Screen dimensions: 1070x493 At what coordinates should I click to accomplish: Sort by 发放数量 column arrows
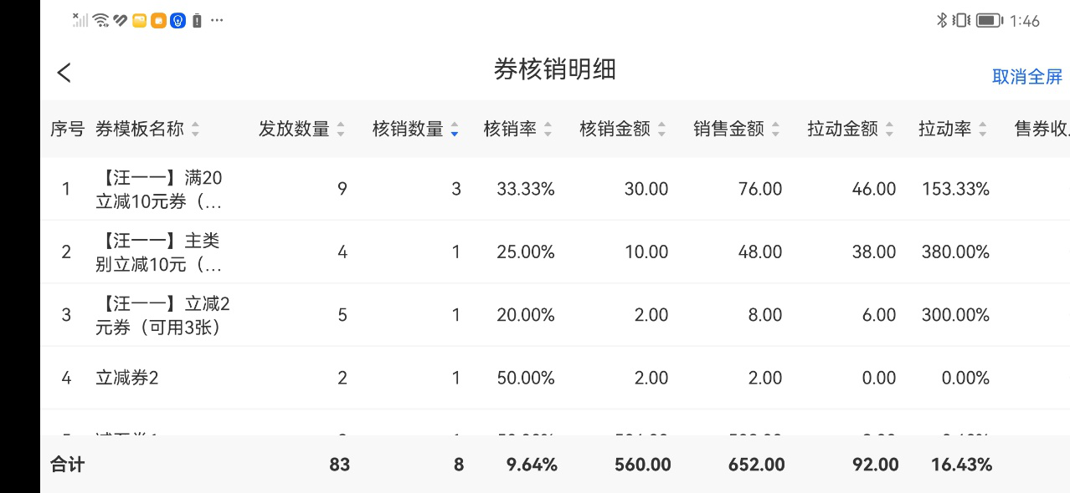(x=341, y=130)
